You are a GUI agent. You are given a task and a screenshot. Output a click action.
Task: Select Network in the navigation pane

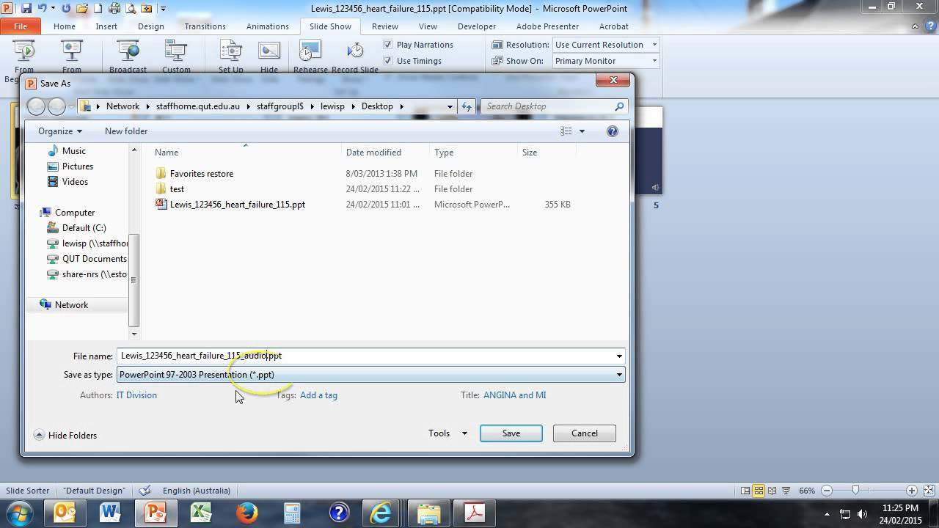(x=71, y=305)
